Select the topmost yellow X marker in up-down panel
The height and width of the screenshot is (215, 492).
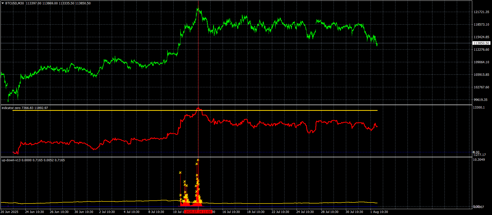[x=198, y=160]
